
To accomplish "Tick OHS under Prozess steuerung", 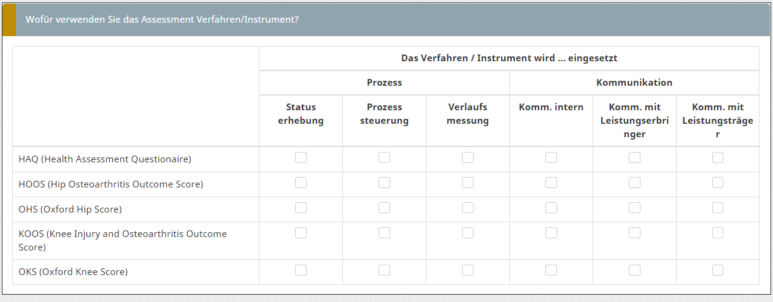I will pyautogui.click(x=384, y=208).
